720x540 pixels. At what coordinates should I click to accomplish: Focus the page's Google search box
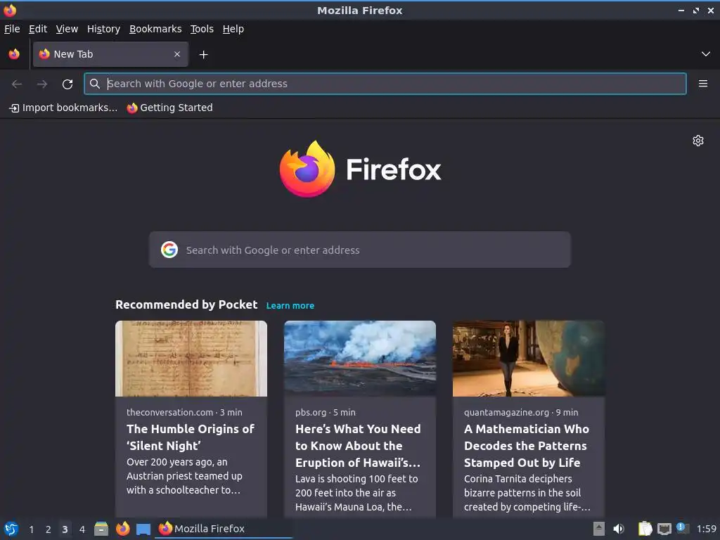(x=360, y=250)
